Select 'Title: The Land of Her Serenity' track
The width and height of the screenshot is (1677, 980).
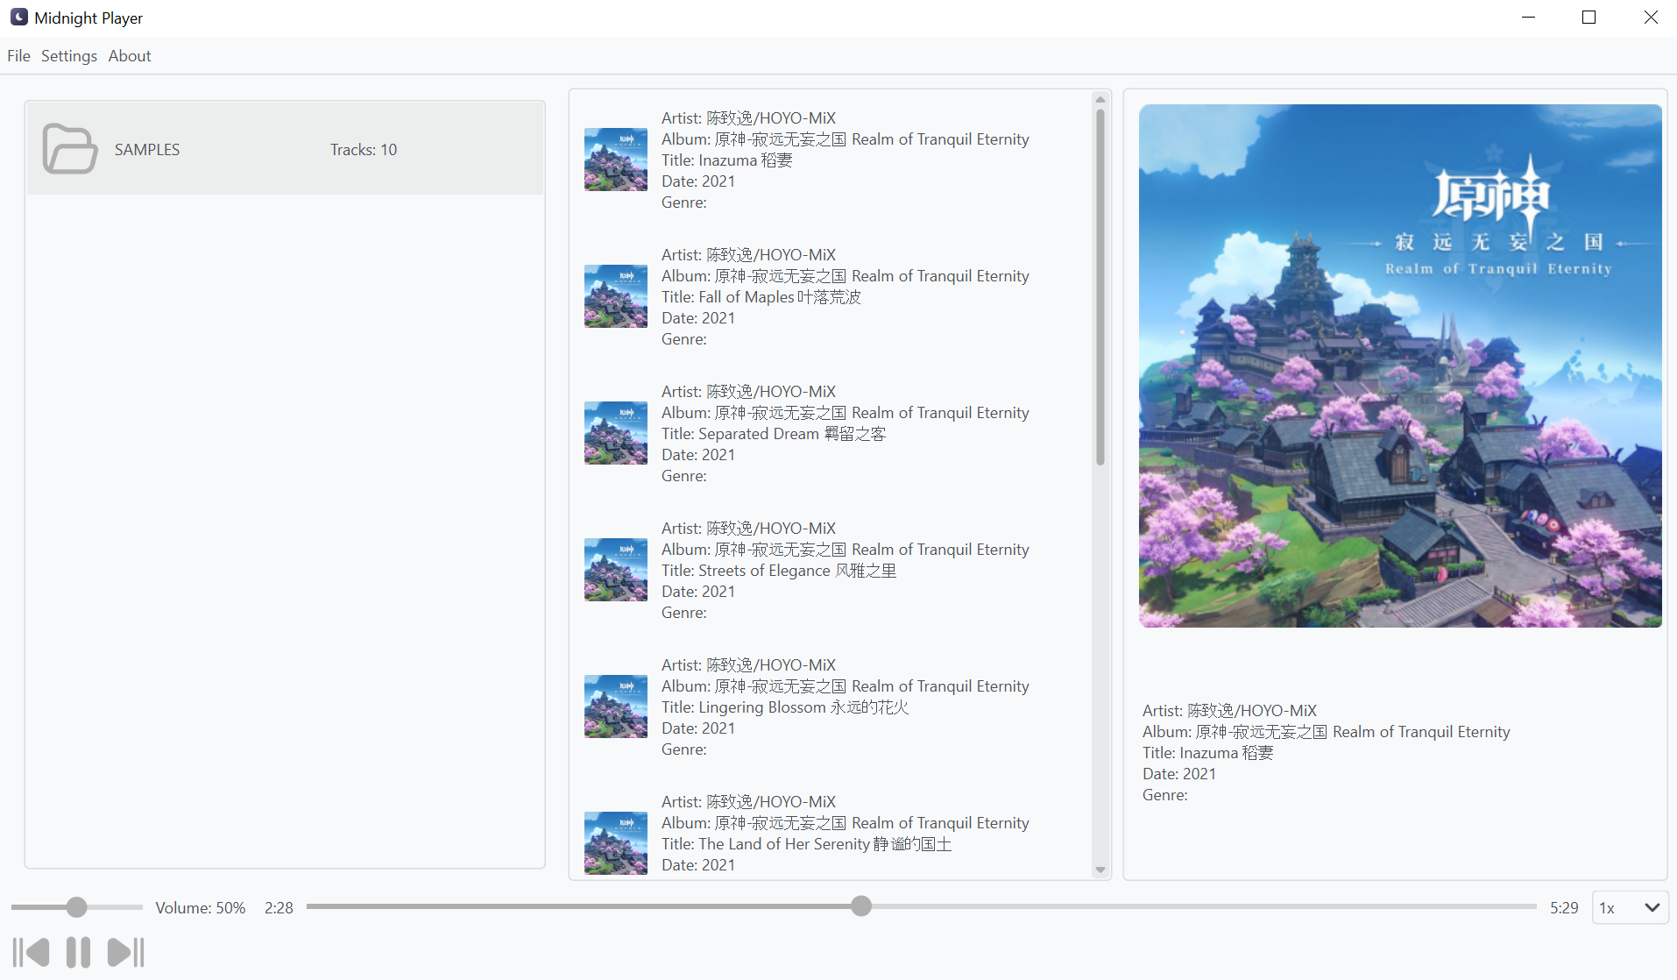pos(807,844)
